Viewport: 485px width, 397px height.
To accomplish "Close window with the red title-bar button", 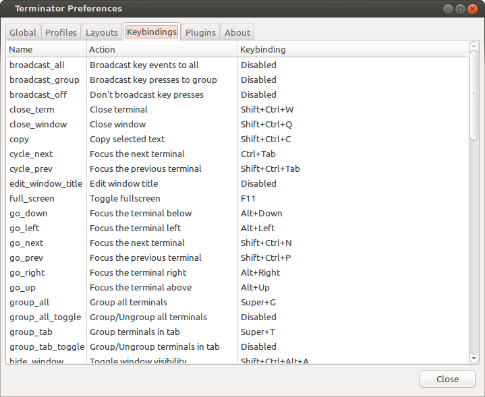I will pyautogui.click(x=472, y=9).
